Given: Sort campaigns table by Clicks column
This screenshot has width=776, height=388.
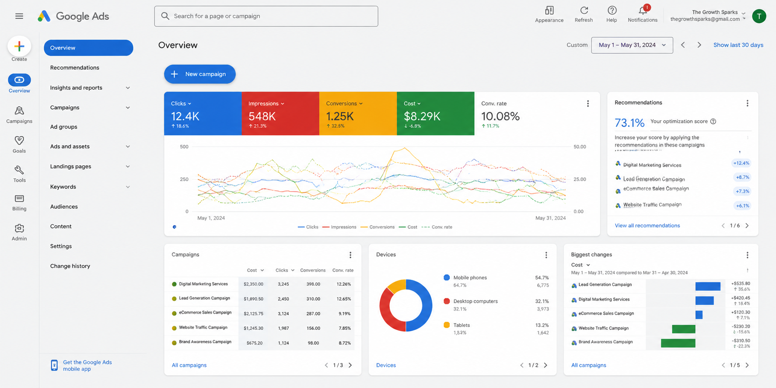Looking at the screenshot, I should pyautogui.click(x=285, y=270).
